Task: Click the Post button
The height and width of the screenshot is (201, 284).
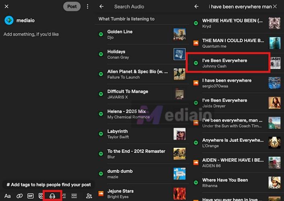Action: (72, 6)
